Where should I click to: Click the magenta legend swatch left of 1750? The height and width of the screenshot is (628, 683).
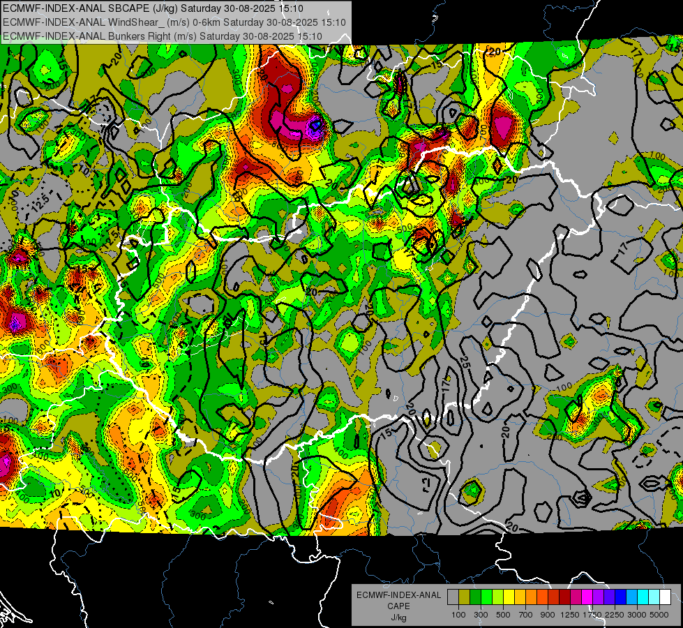point(587,597)
